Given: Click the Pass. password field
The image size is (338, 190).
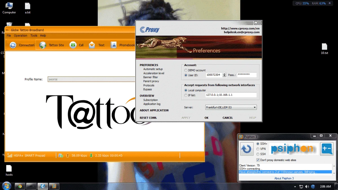Looking at the screenshot, I should click(247, 75).
